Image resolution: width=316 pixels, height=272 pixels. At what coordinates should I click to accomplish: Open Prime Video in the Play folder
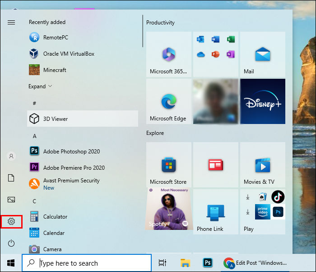coord(263,212)
